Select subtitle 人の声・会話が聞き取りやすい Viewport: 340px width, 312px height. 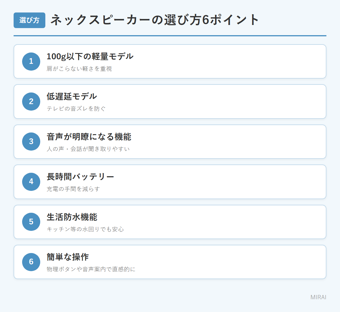click(x=88, y=149)
